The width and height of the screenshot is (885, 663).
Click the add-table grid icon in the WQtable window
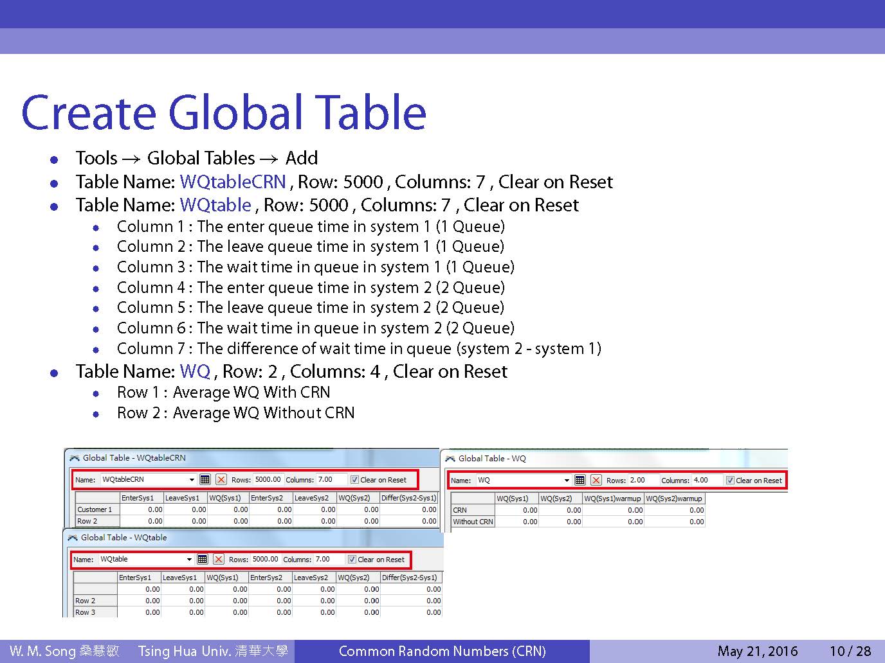203,559
